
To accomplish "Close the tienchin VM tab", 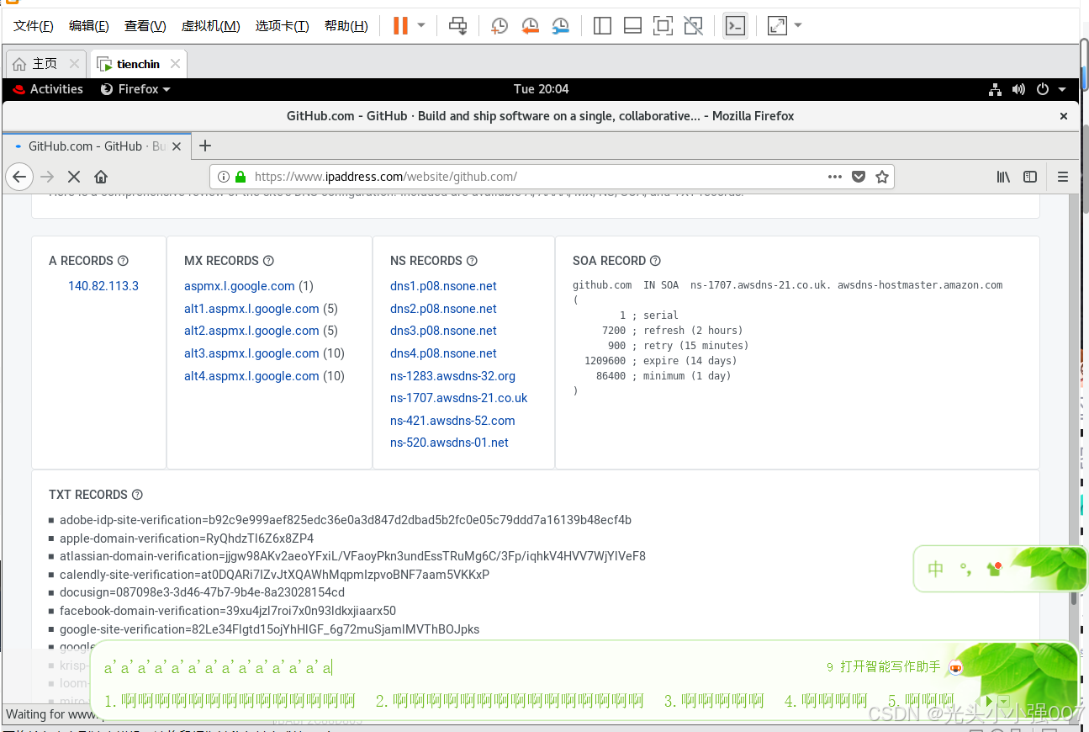I will click(x=175, y=64).
